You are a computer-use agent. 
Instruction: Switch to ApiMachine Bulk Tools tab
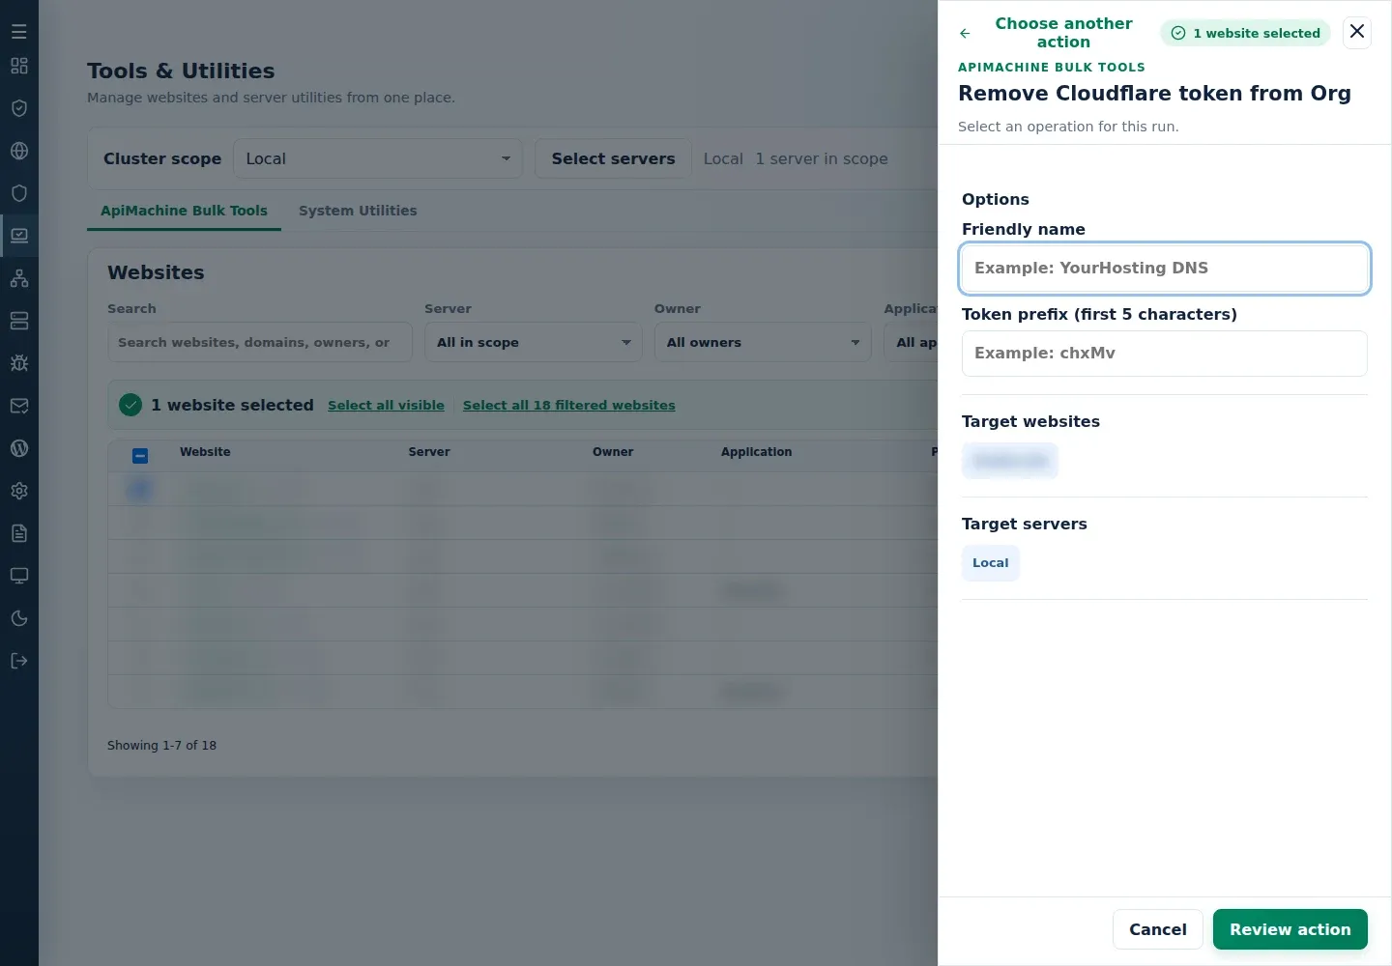(x=184, y=211)
